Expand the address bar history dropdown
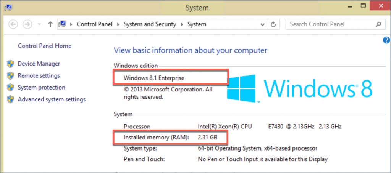Screen dimensions: 391x173 click(262, 24)
